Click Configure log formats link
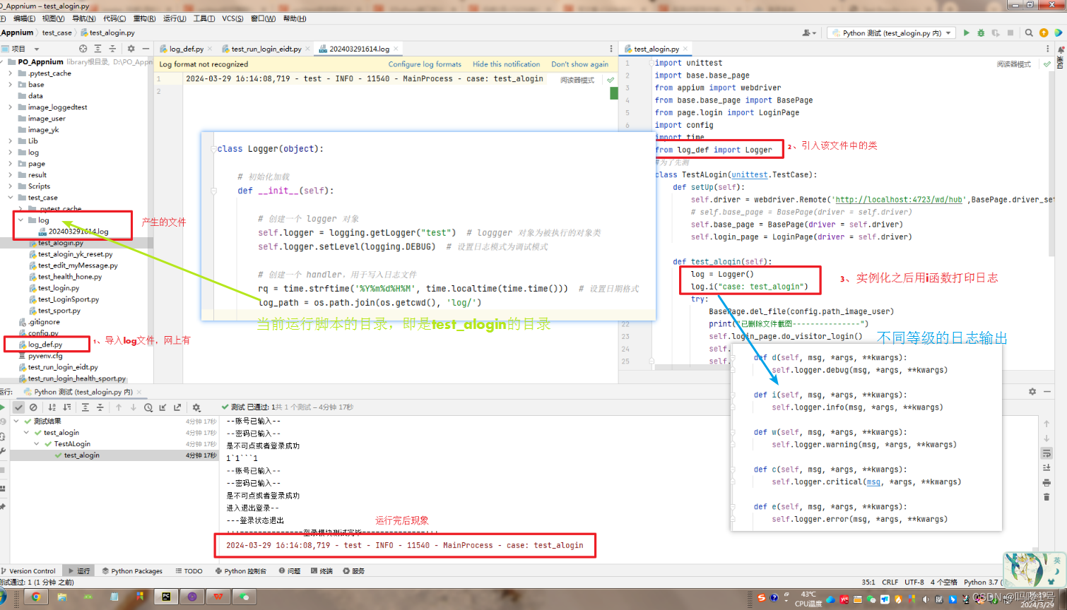The image size is (1067, 610). pyautogui.click(x=425, y=64)
